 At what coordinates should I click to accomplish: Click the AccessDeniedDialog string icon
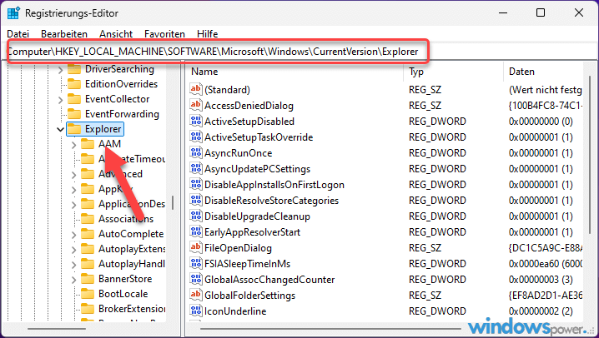(x=195, y=105)
